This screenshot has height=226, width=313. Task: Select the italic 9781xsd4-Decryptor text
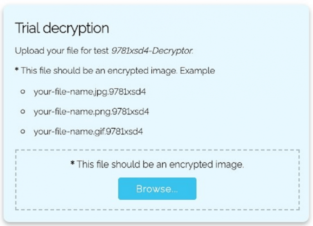point(152,51)
